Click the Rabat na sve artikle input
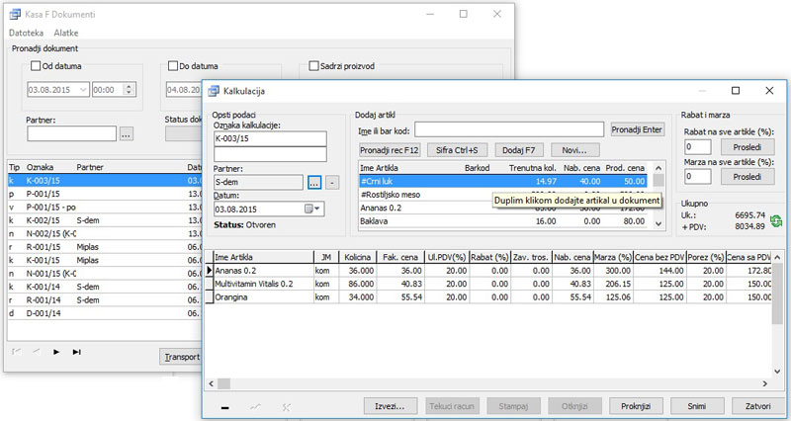This screenshot has width=791, height=421. 698,146
